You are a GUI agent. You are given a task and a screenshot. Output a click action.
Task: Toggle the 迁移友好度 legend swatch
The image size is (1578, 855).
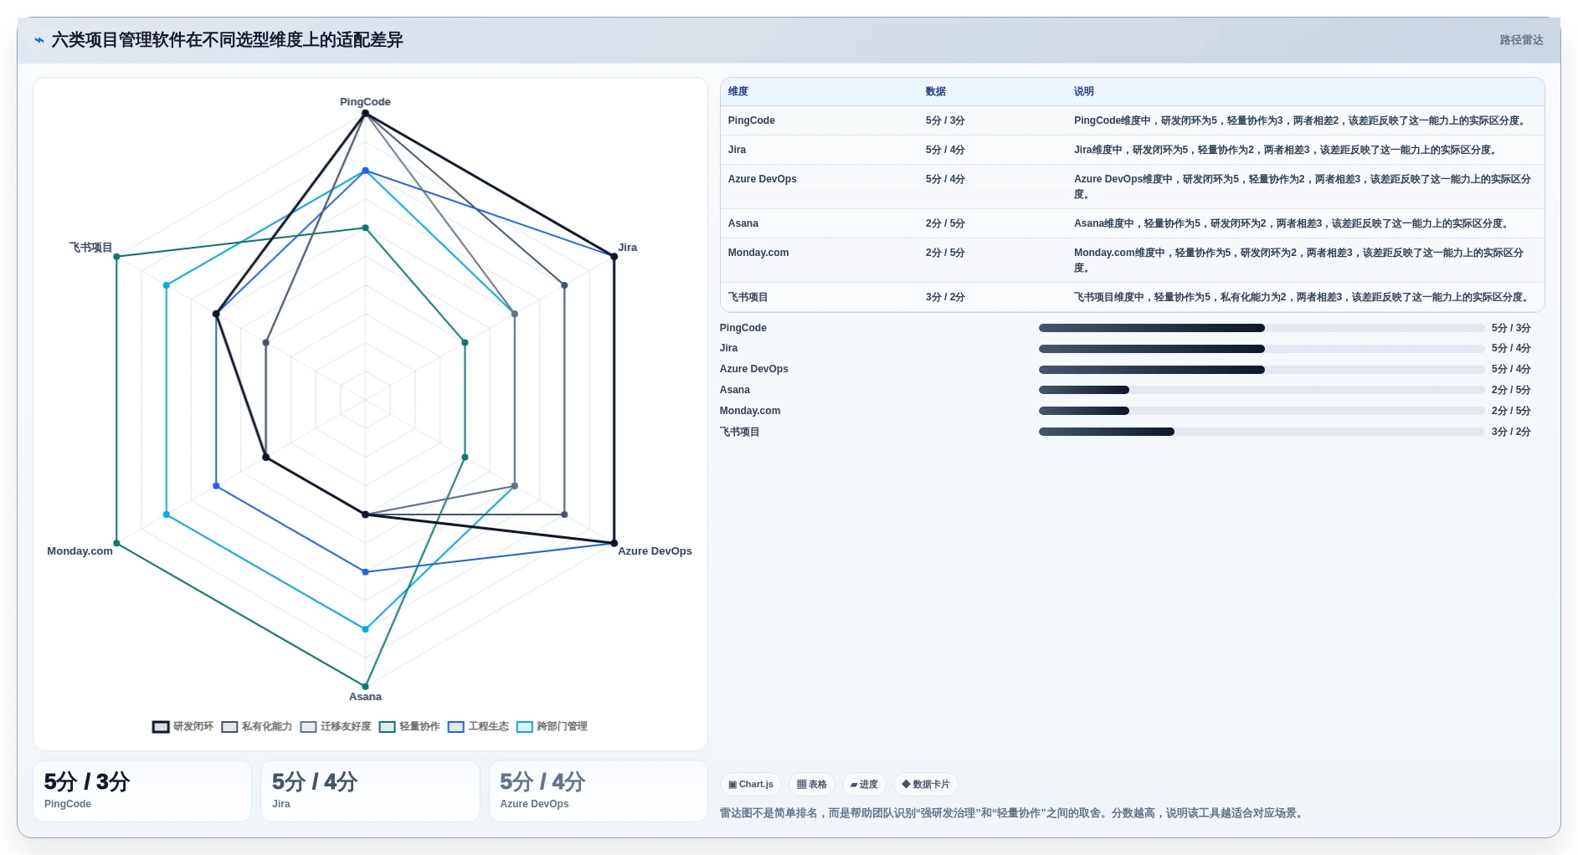point(308,727)
